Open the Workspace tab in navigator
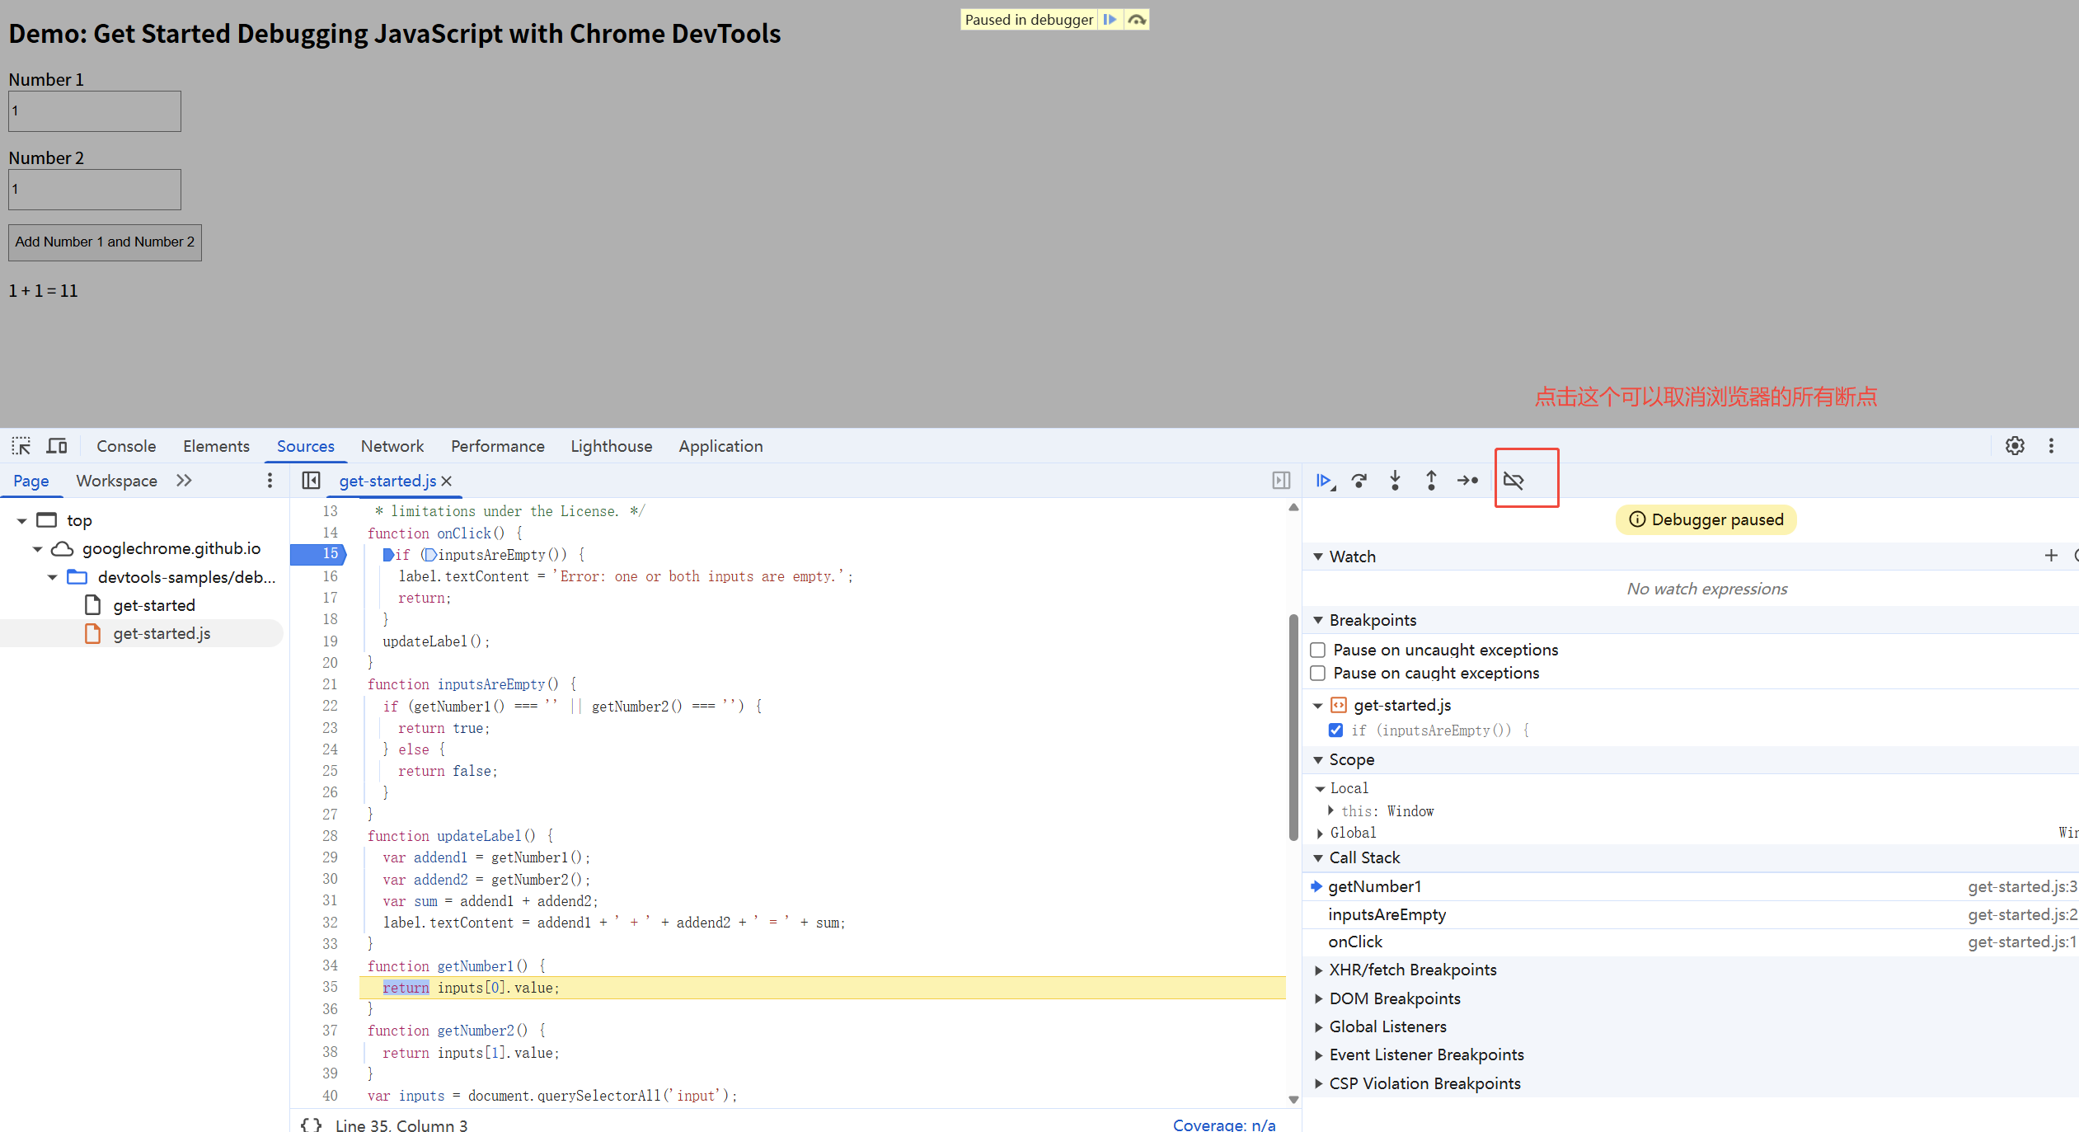Viewport: 2079px width, 1132px height. (x=116, y=481)
